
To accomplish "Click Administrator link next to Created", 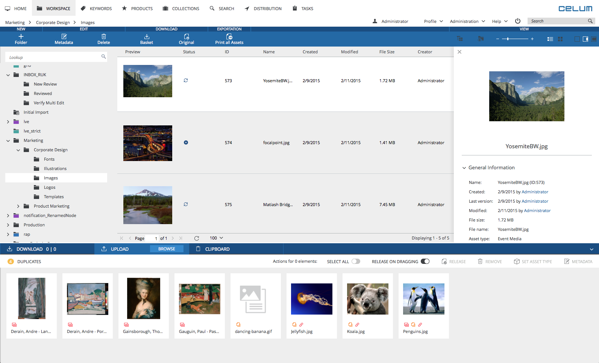I will tap(535, 192).
